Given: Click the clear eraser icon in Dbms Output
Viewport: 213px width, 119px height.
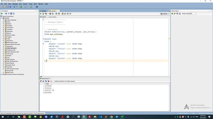Looking at the screenshot, I should point(175,14).
